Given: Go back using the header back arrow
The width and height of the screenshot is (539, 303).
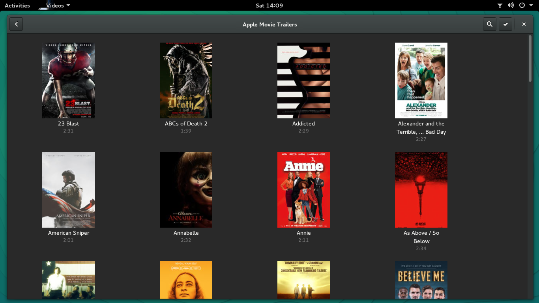Looking at the screenshot, I should 16,24.
